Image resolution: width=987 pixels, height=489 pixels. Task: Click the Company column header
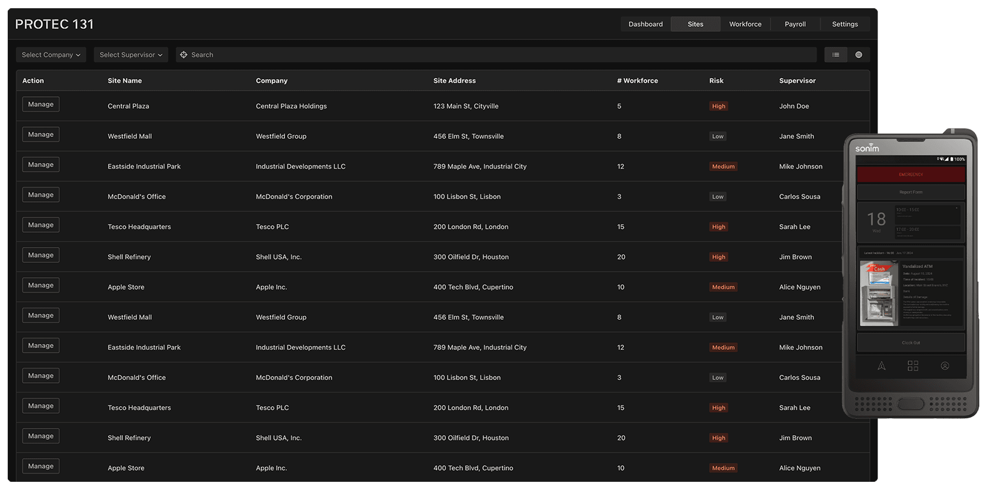pyautogui.click(x=272, y=81)
